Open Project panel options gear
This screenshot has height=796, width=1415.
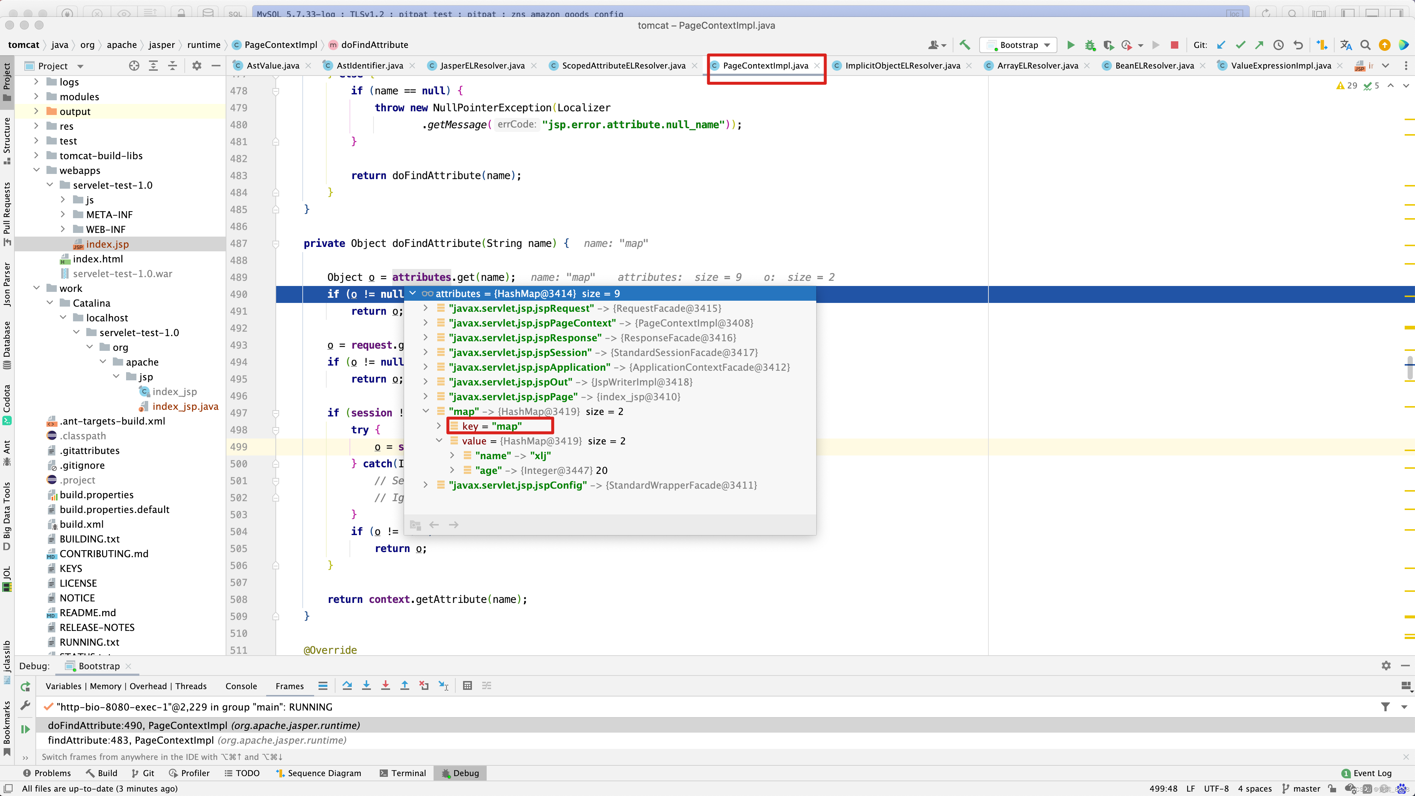pyautogui.click(x=197, y=66)
